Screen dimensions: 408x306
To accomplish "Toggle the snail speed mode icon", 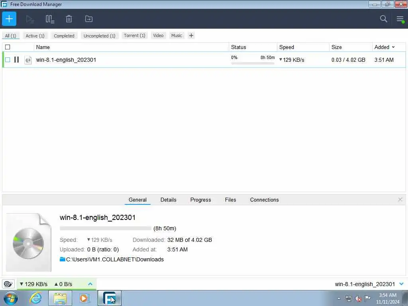I will (x=8, y=284).
